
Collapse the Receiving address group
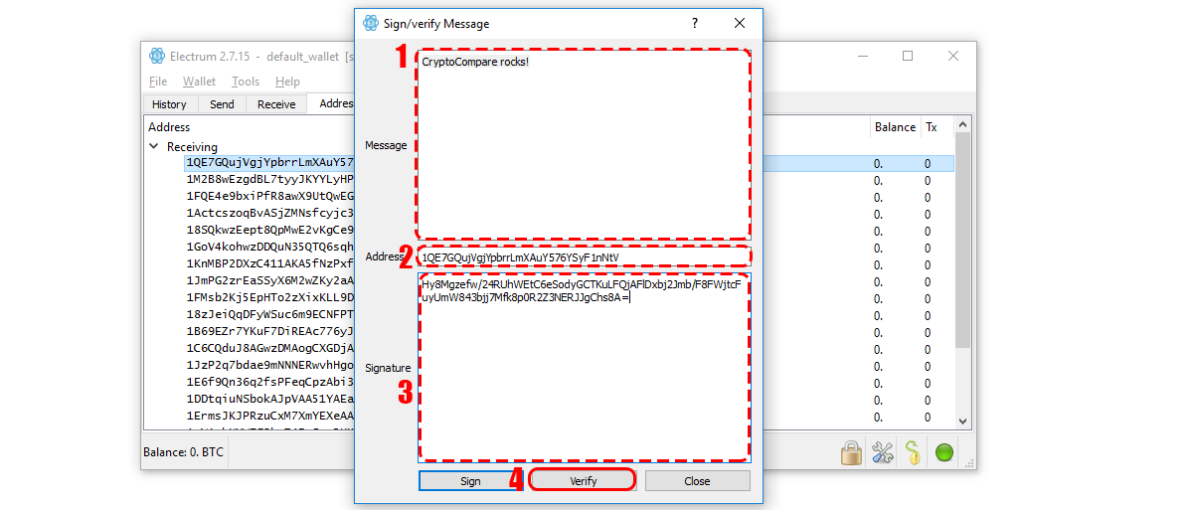click(x=154, y=146)
